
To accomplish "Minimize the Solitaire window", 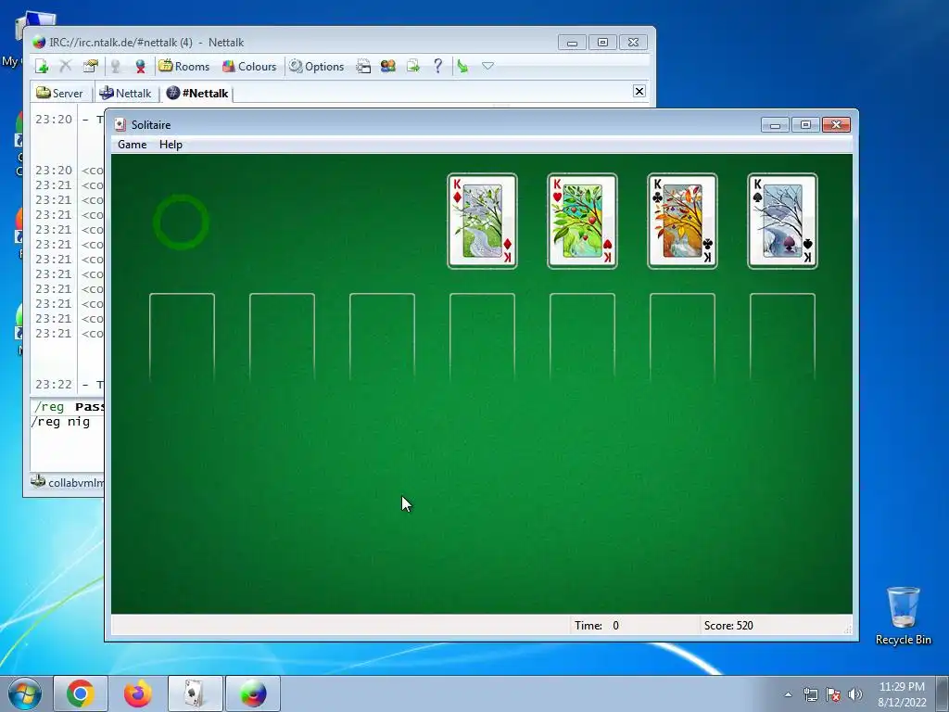I will point(775,125).
